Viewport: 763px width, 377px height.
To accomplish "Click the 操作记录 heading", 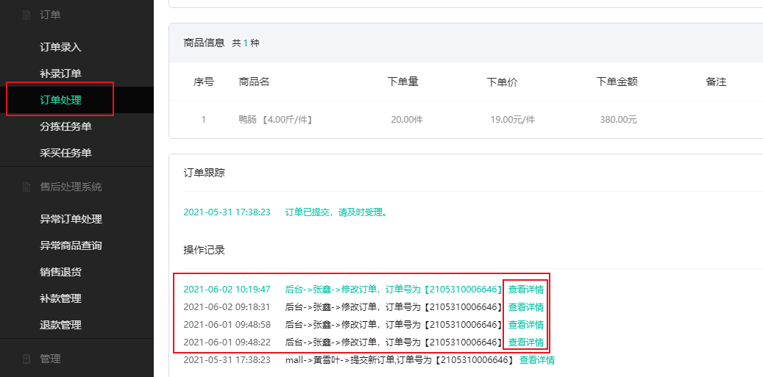I will tap(204, 250).
